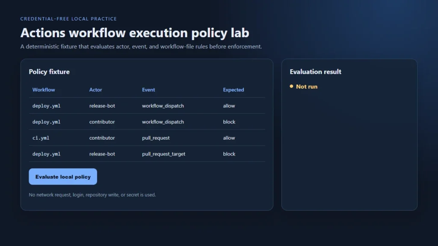The width and height of the screenshot is (438, 246).
Task: Click the Actor column header
Action: coord(95,90)
